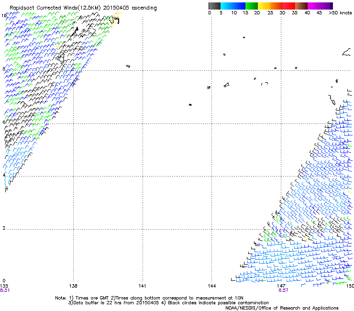
Task: Click the latitude label '10'
Action: (x=4, y=16)
